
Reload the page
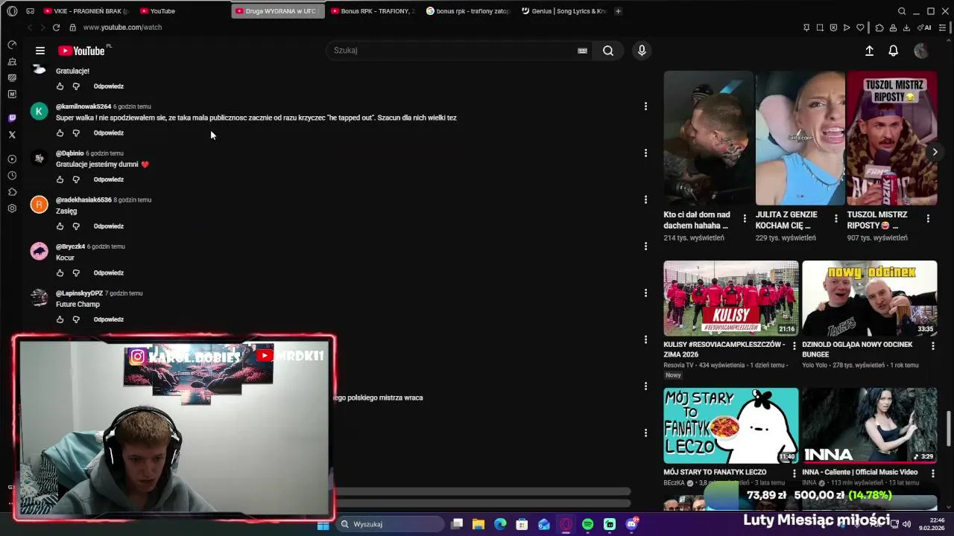pos(56,28)
